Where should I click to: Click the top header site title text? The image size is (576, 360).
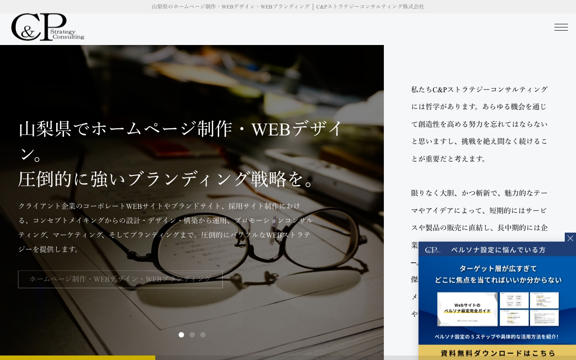pyautogui.click(x=288, y=7)
